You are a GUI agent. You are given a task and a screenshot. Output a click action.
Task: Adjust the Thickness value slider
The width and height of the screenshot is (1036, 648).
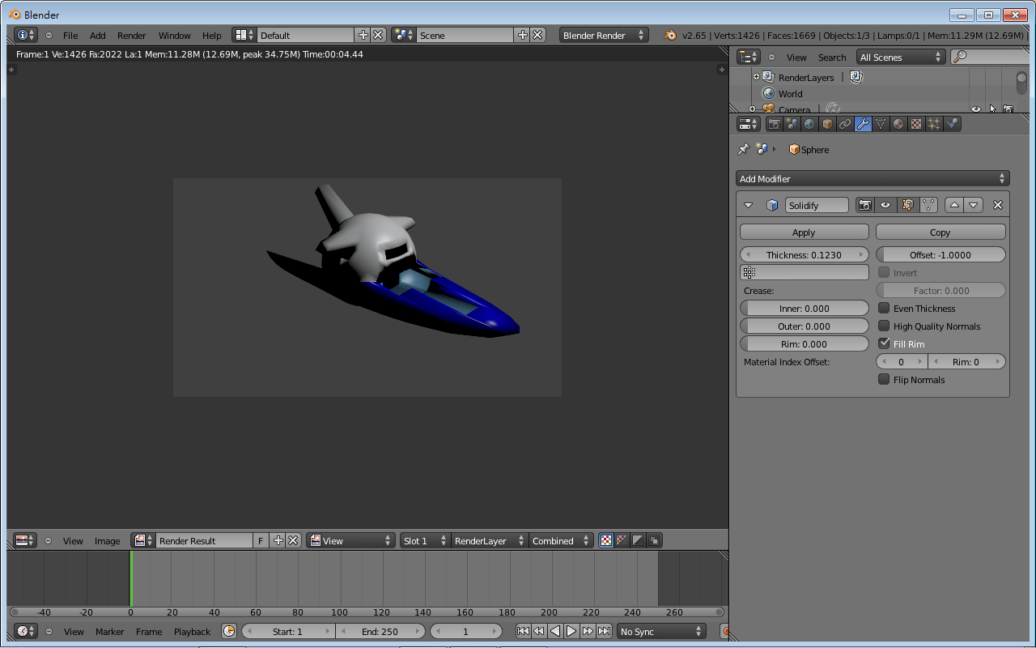point(804,254)
